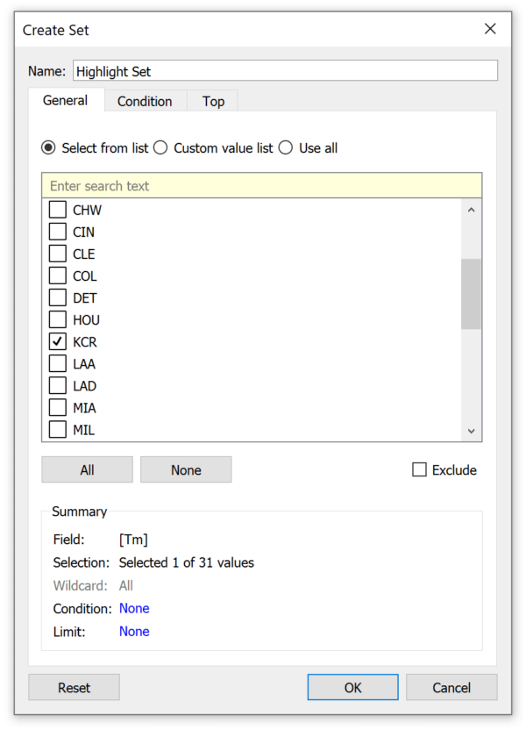Check the CIN checkbox
This screenshot has height=730, width=526.
(x=57, y=232)
